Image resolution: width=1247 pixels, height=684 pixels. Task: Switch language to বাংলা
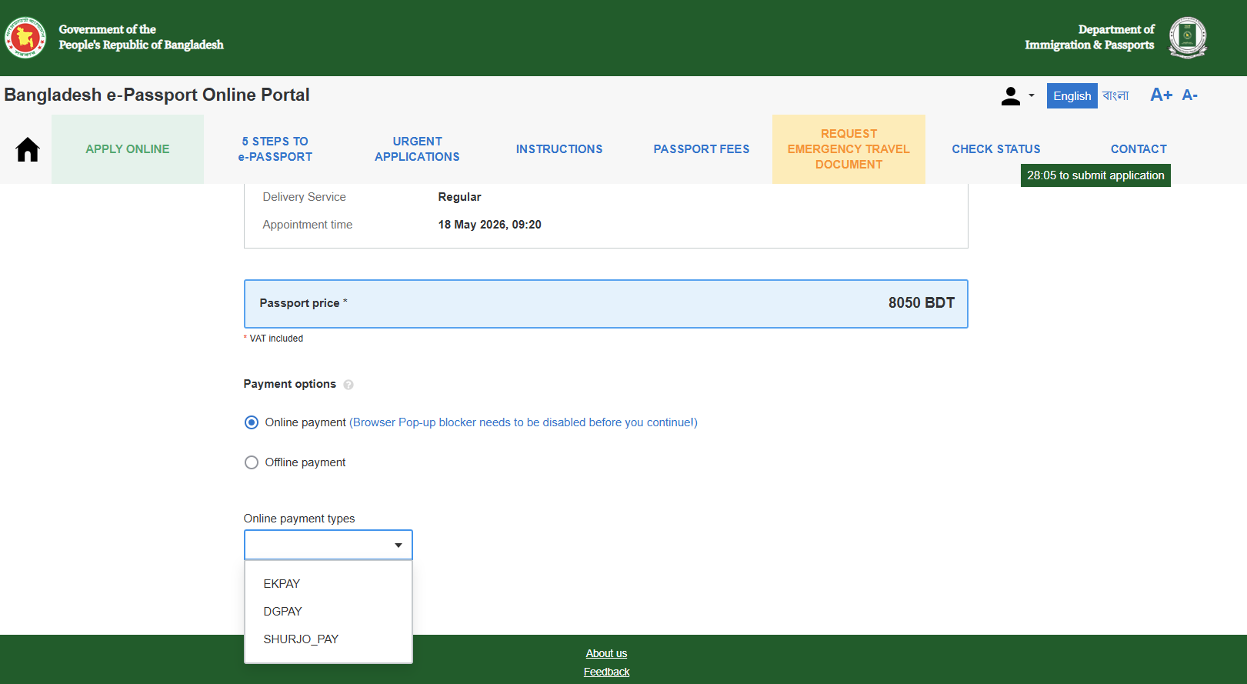pyautogui.click(x=1115, y=95)
